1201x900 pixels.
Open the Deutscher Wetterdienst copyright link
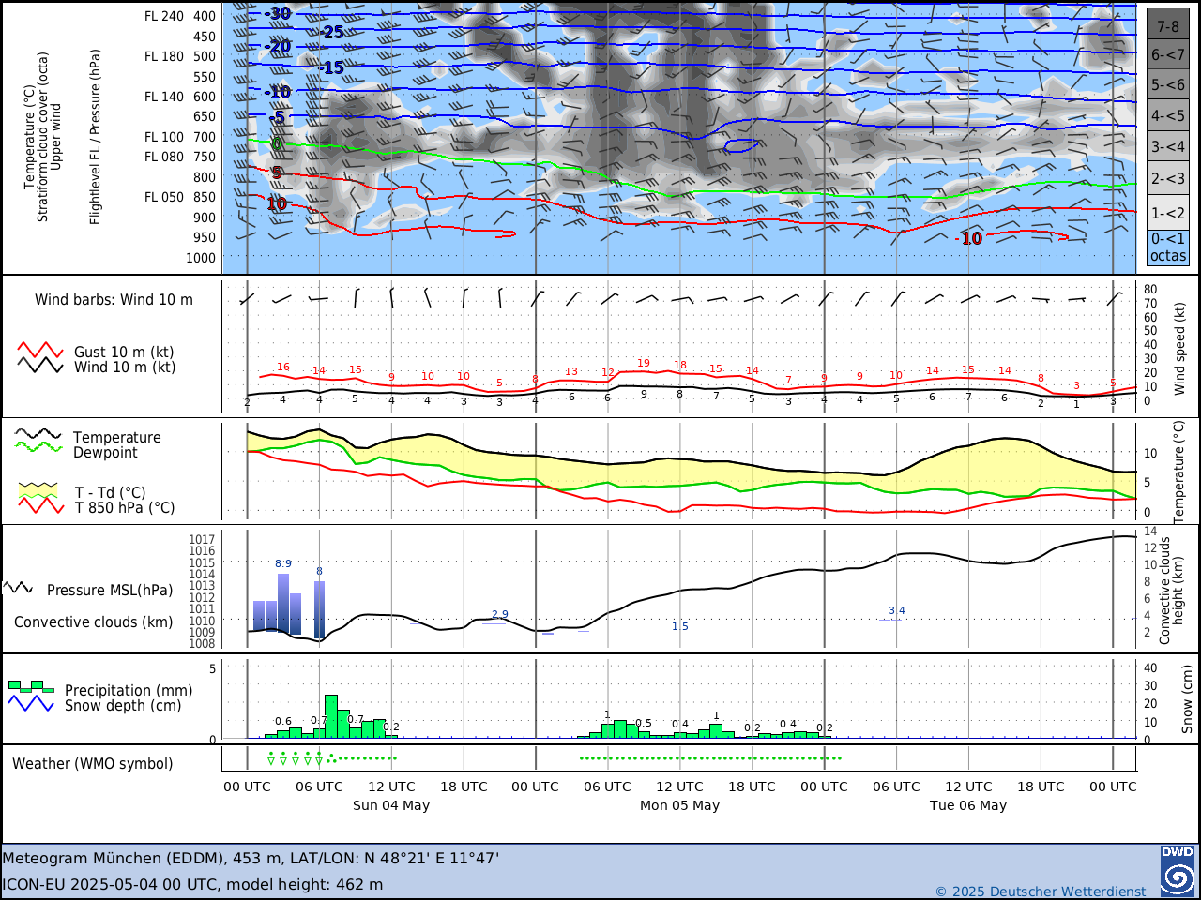[x=1041, y=892]
